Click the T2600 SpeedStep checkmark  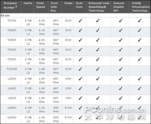[98, 30]
